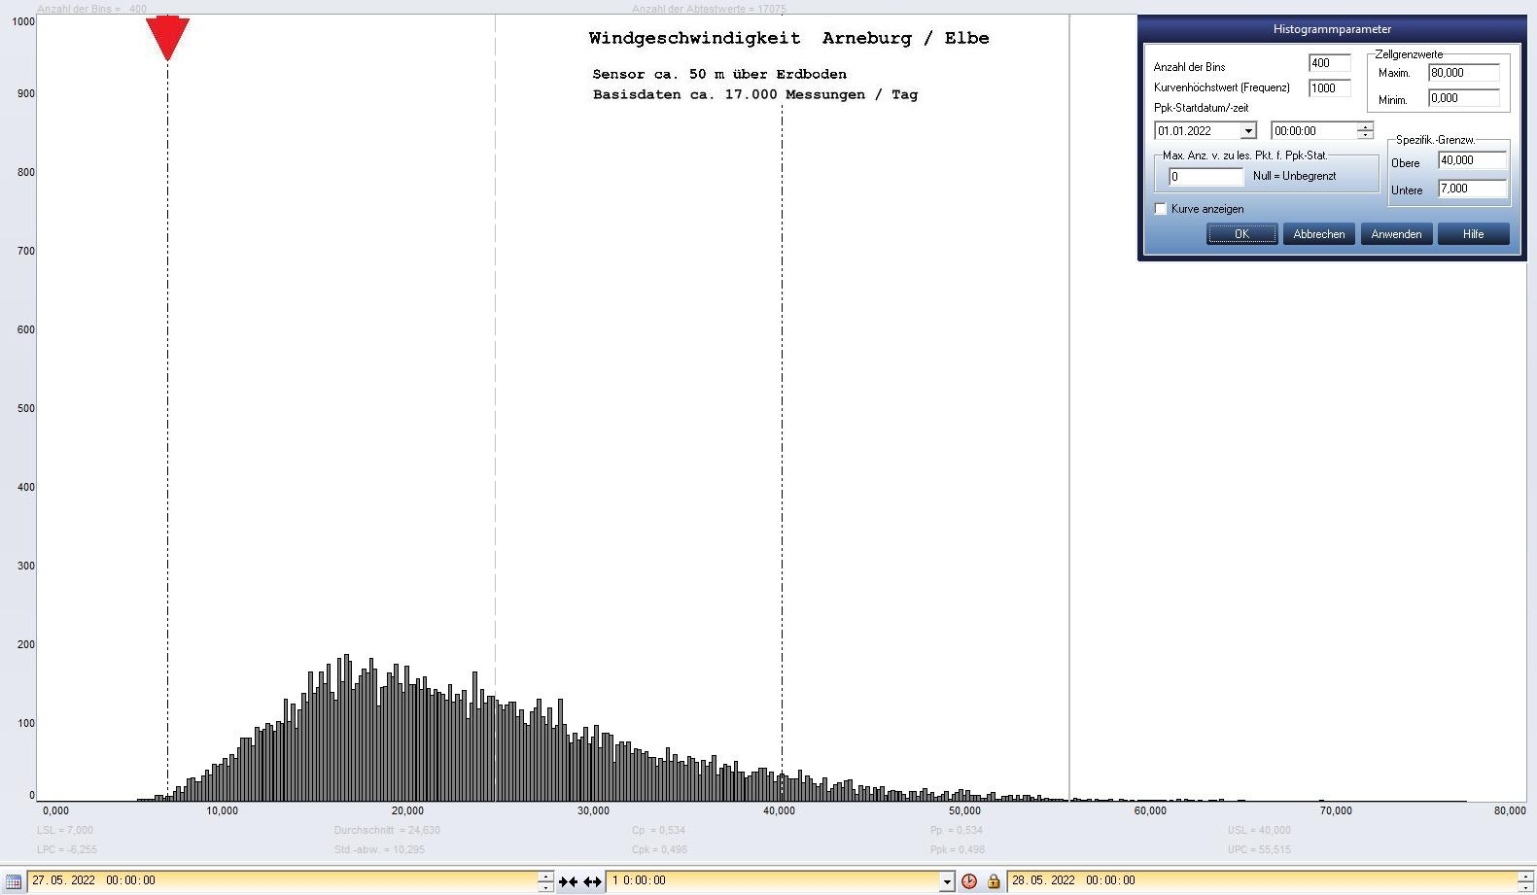Expand the time span dropdown showing 1 0:00:00
Viewport: 1537px width, 895px height.
coord(947,881)
